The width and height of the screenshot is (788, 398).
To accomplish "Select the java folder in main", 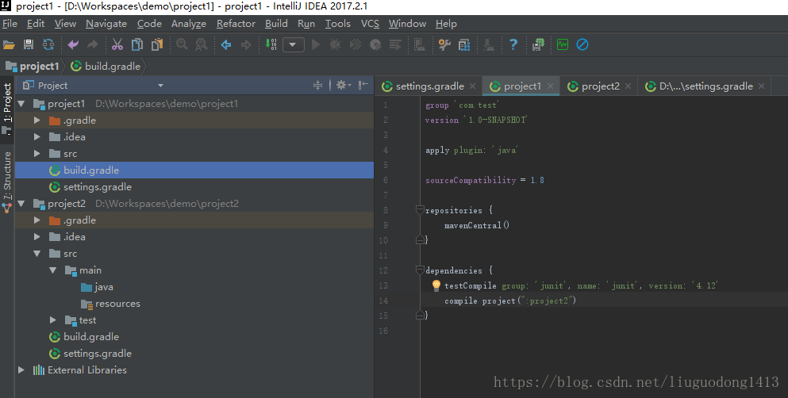I will pyautogui.click(x=97, y=287).
